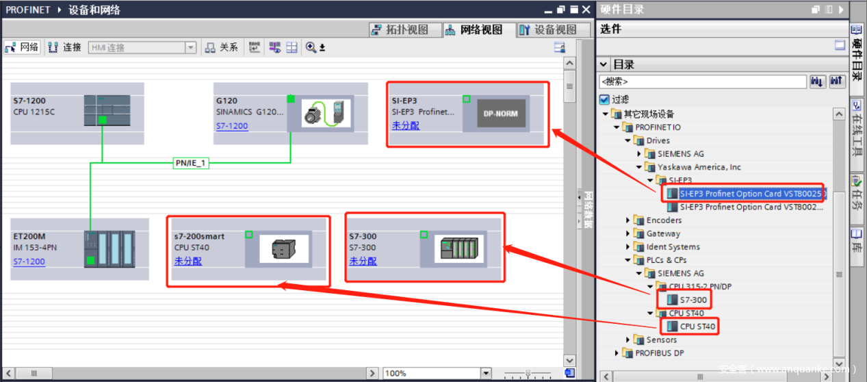Expand the SIEMENS AG folder under Drives
The image size is (867, 382).
639,154
